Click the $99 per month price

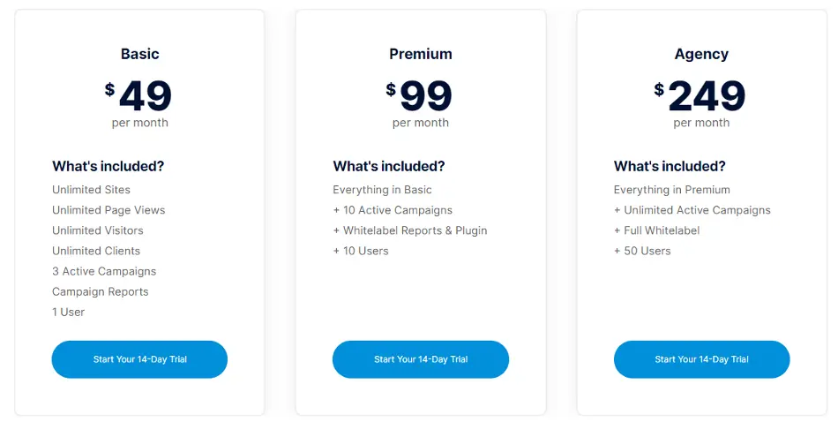point(420,103)
